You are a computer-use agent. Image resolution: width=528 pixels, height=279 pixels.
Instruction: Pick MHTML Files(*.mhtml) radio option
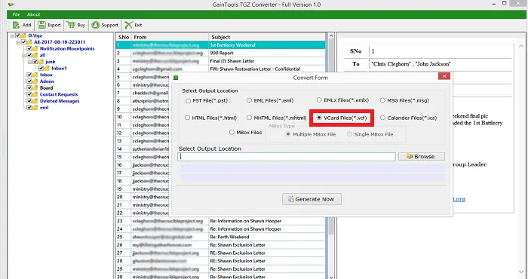249,118
